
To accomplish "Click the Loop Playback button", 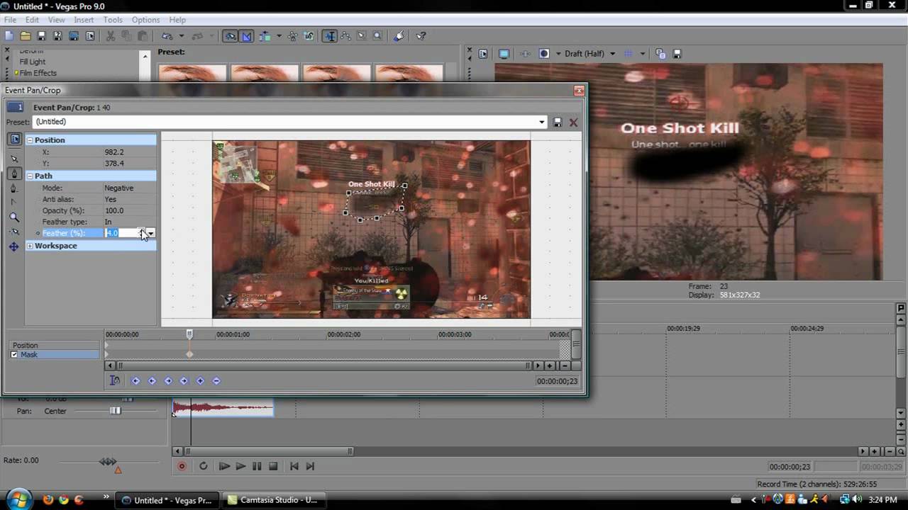I will pos(204,466).
